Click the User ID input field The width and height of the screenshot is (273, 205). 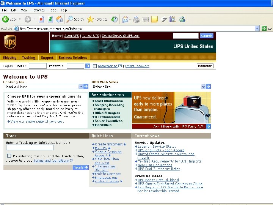pos(38,66)
